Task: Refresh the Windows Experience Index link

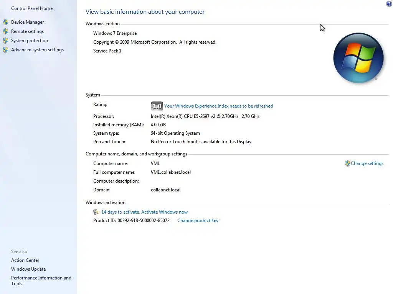Action: coord(218,106)
